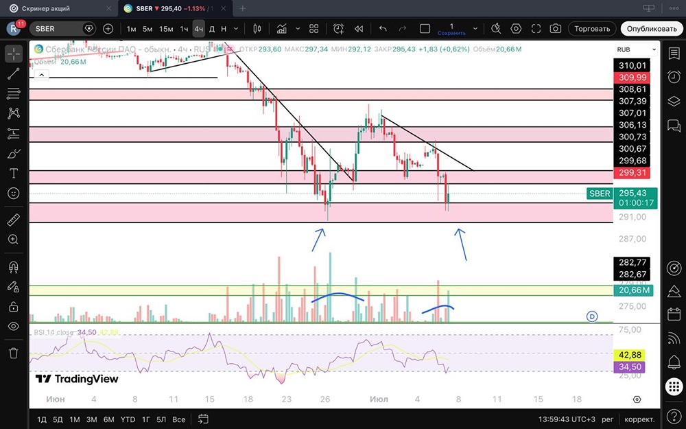Toggle the рег trading session
This screenshot has height=429, width=686.
pos(607,419)
